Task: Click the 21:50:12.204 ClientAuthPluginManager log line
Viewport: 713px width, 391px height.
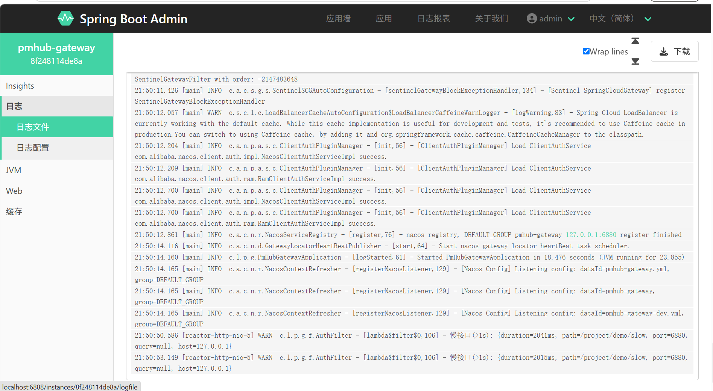Action: point(412,151)
